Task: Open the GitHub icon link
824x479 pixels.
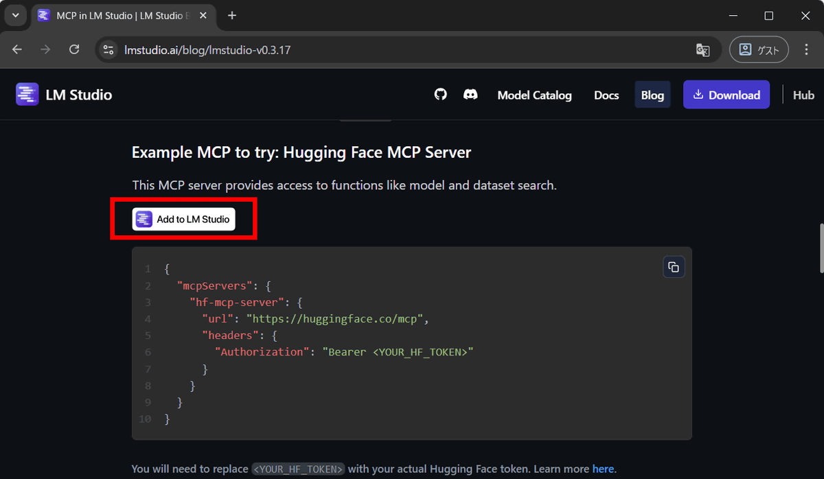Action: point(441,95)
